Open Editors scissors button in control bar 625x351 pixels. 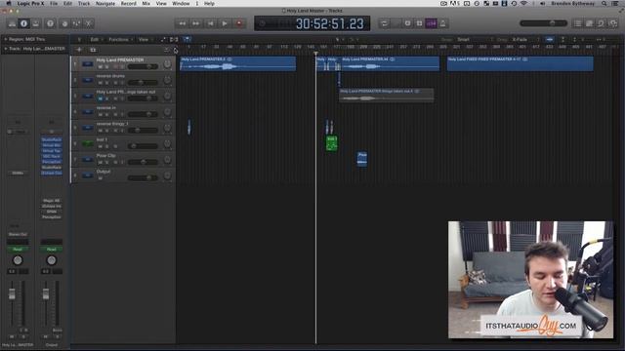pyautogui.click(x=89, y=23)
